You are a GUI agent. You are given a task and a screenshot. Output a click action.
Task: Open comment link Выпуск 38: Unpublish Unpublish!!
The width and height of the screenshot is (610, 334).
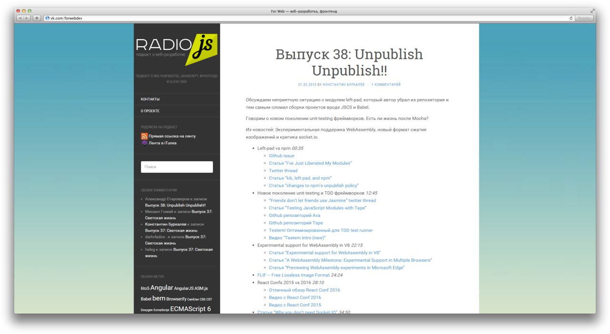point(175,205)
